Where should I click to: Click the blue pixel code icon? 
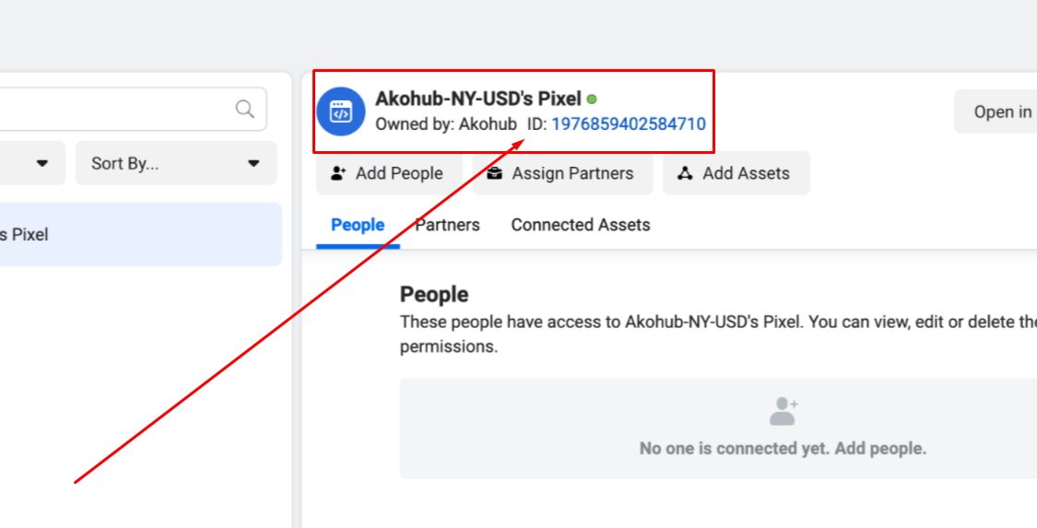pyautogui.click(x=340, y=111)
